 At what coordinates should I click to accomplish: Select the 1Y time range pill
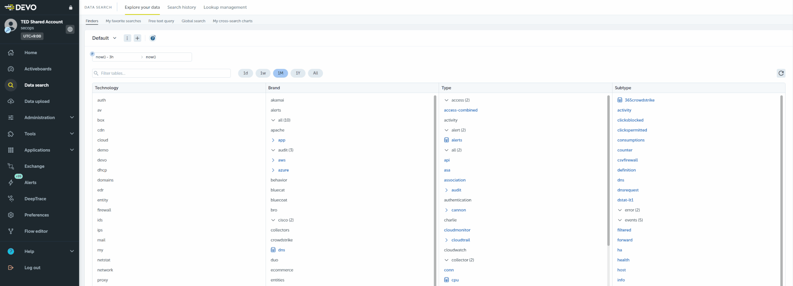tap(298, 73)
